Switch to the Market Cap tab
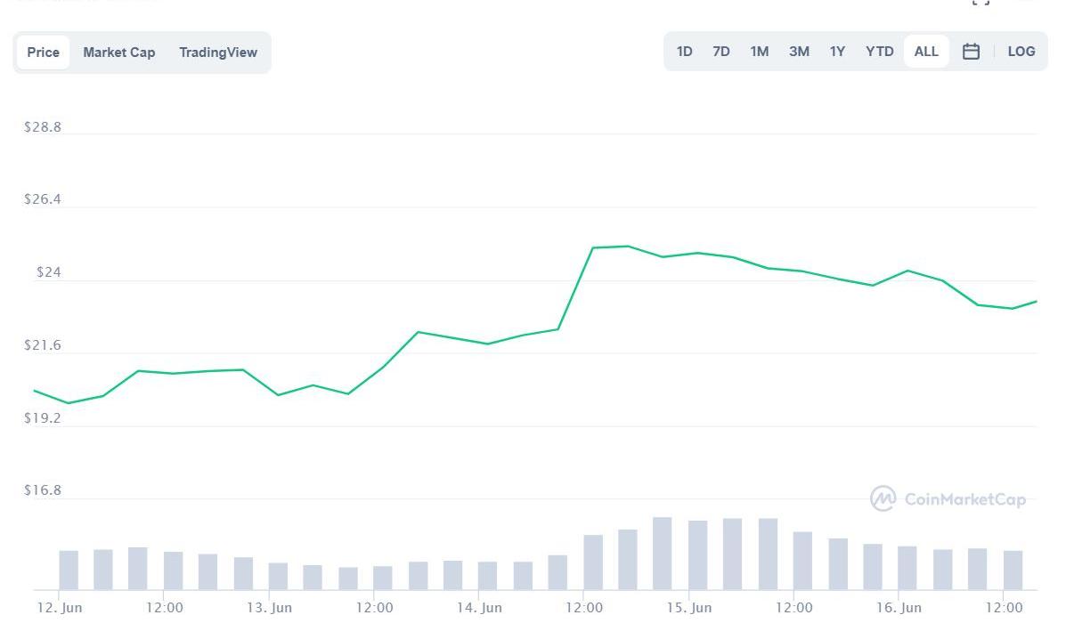Screen dimensions: 1066x623 point(118,53)
